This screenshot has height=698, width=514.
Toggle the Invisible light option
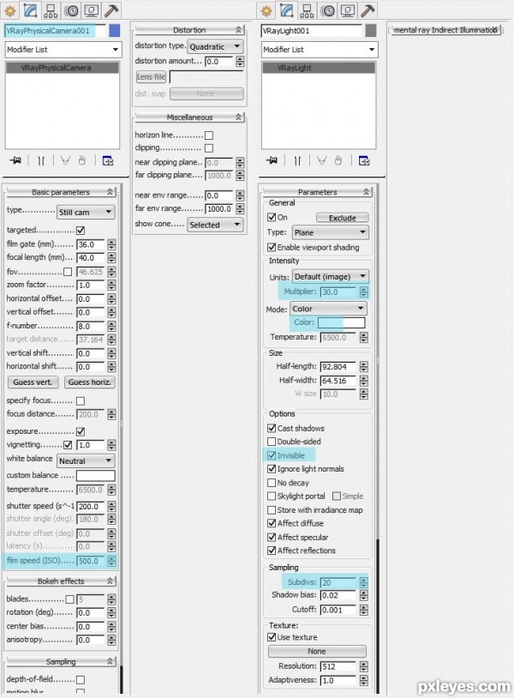coord(272,455)
